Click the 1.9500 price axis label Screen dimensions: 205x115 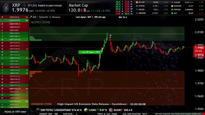(x=199, y=109)
